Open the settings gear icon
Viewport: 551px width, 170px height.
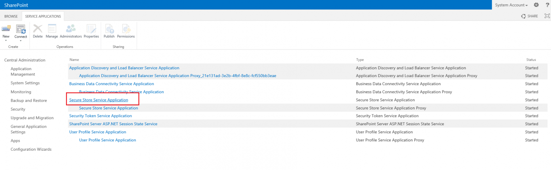tap(536, 5)
